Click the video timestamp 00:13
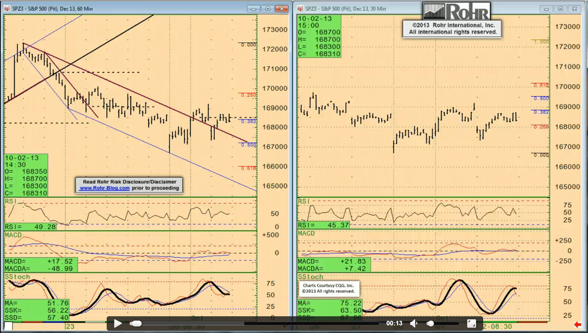This screenshot has width=588, height=333. pyautogui.click(x=394, y=323)
